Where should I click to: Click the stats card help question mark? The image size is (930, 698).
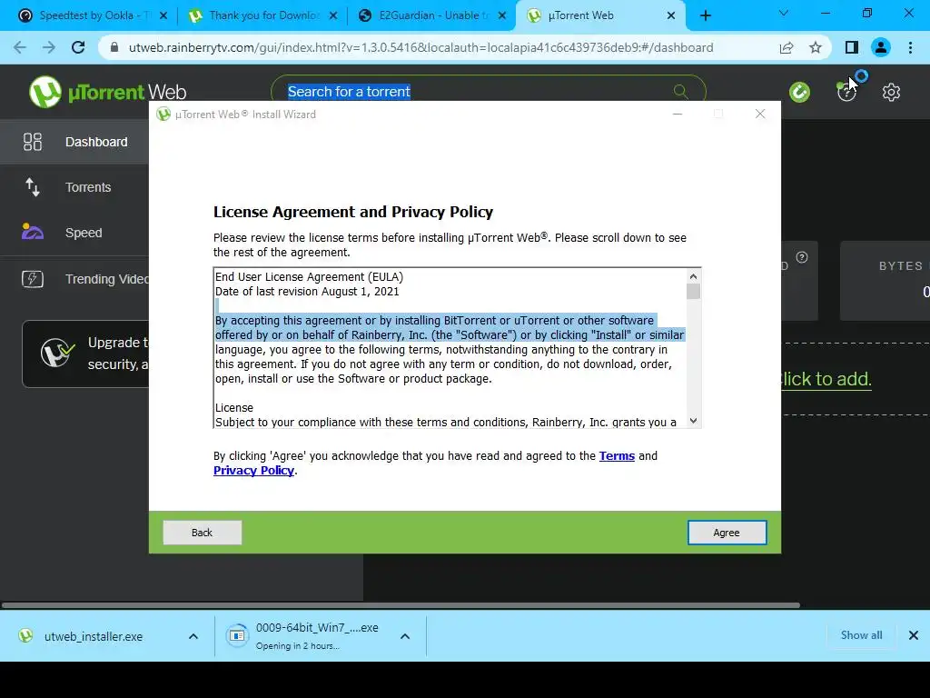tap(802, 257)
